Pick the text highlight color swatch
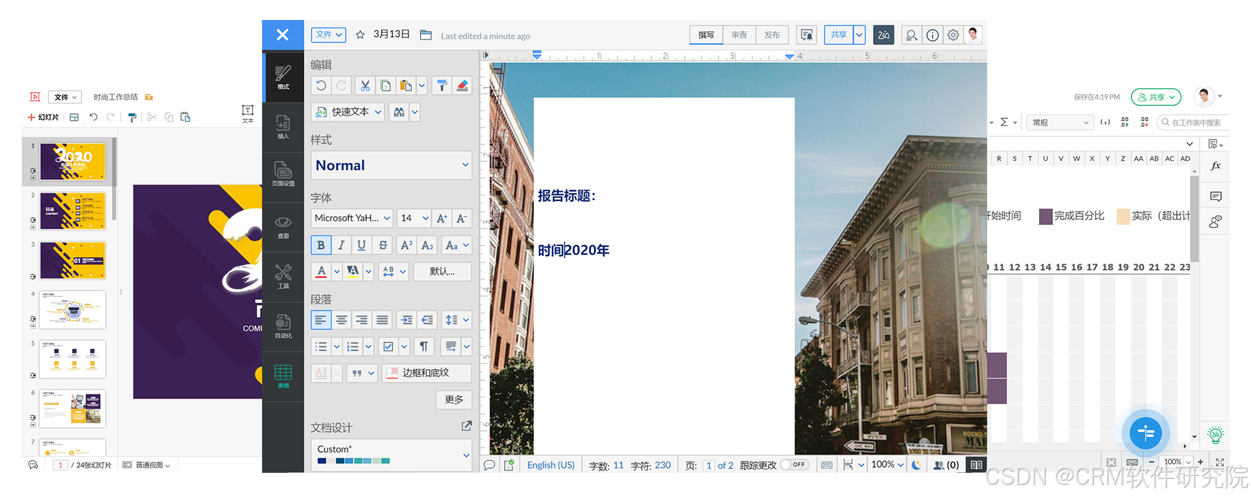 [x=353, y=271]
